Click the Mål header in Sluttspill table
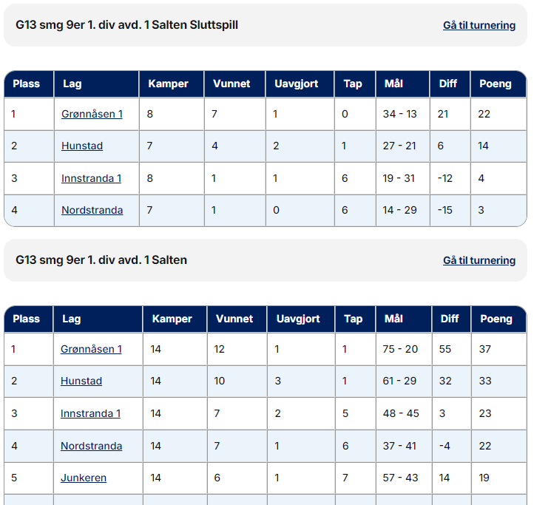Viewport: 534px width, 505px height. click(x=393, y=84)
